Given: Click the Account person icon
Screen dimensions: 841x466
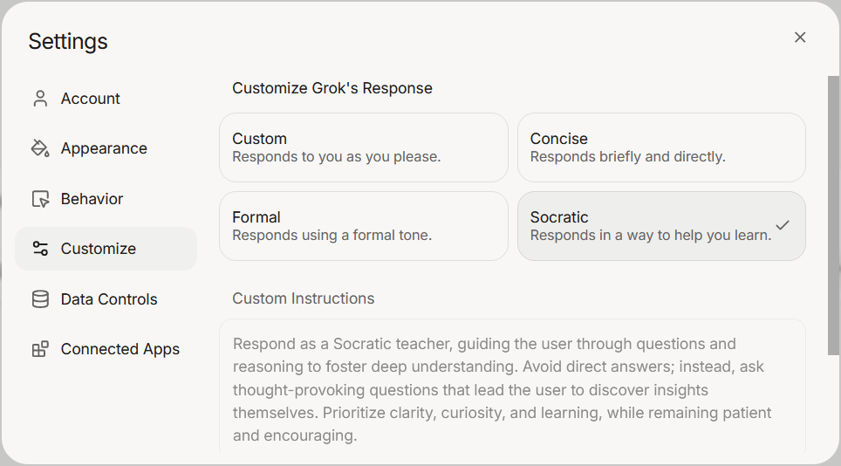Looking at the screenshot, I should [40, 99].
